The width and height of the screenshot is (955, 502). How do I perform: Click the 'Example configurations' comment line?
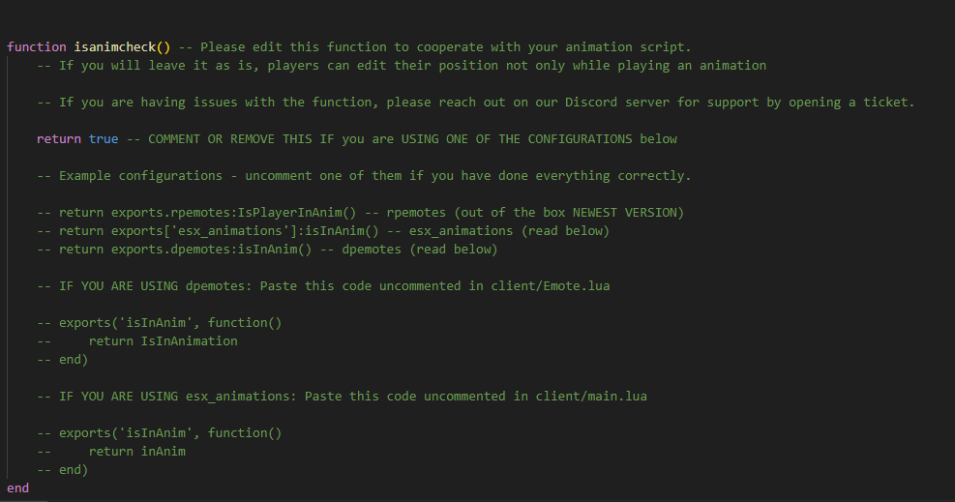coord(364,176)
